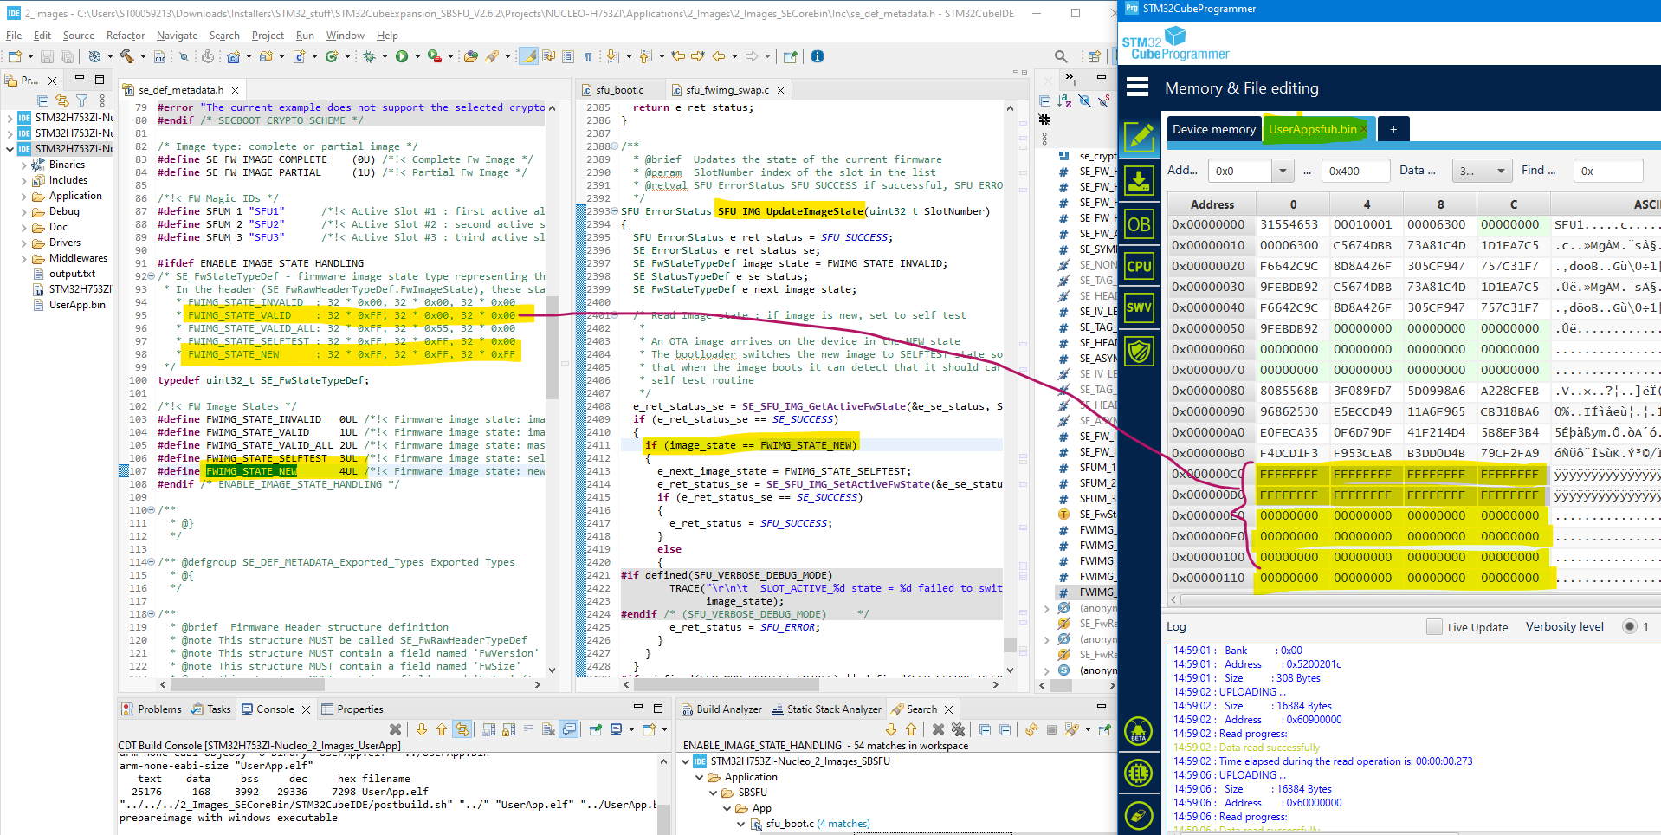Select Verbosity level 1 radio button

[x=1626, y=626]
